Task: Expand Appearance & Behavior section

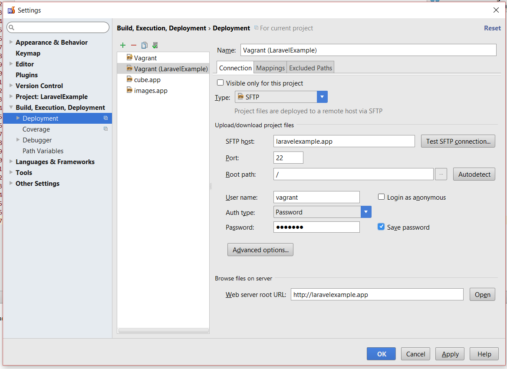Action: [x=11, y=42]
